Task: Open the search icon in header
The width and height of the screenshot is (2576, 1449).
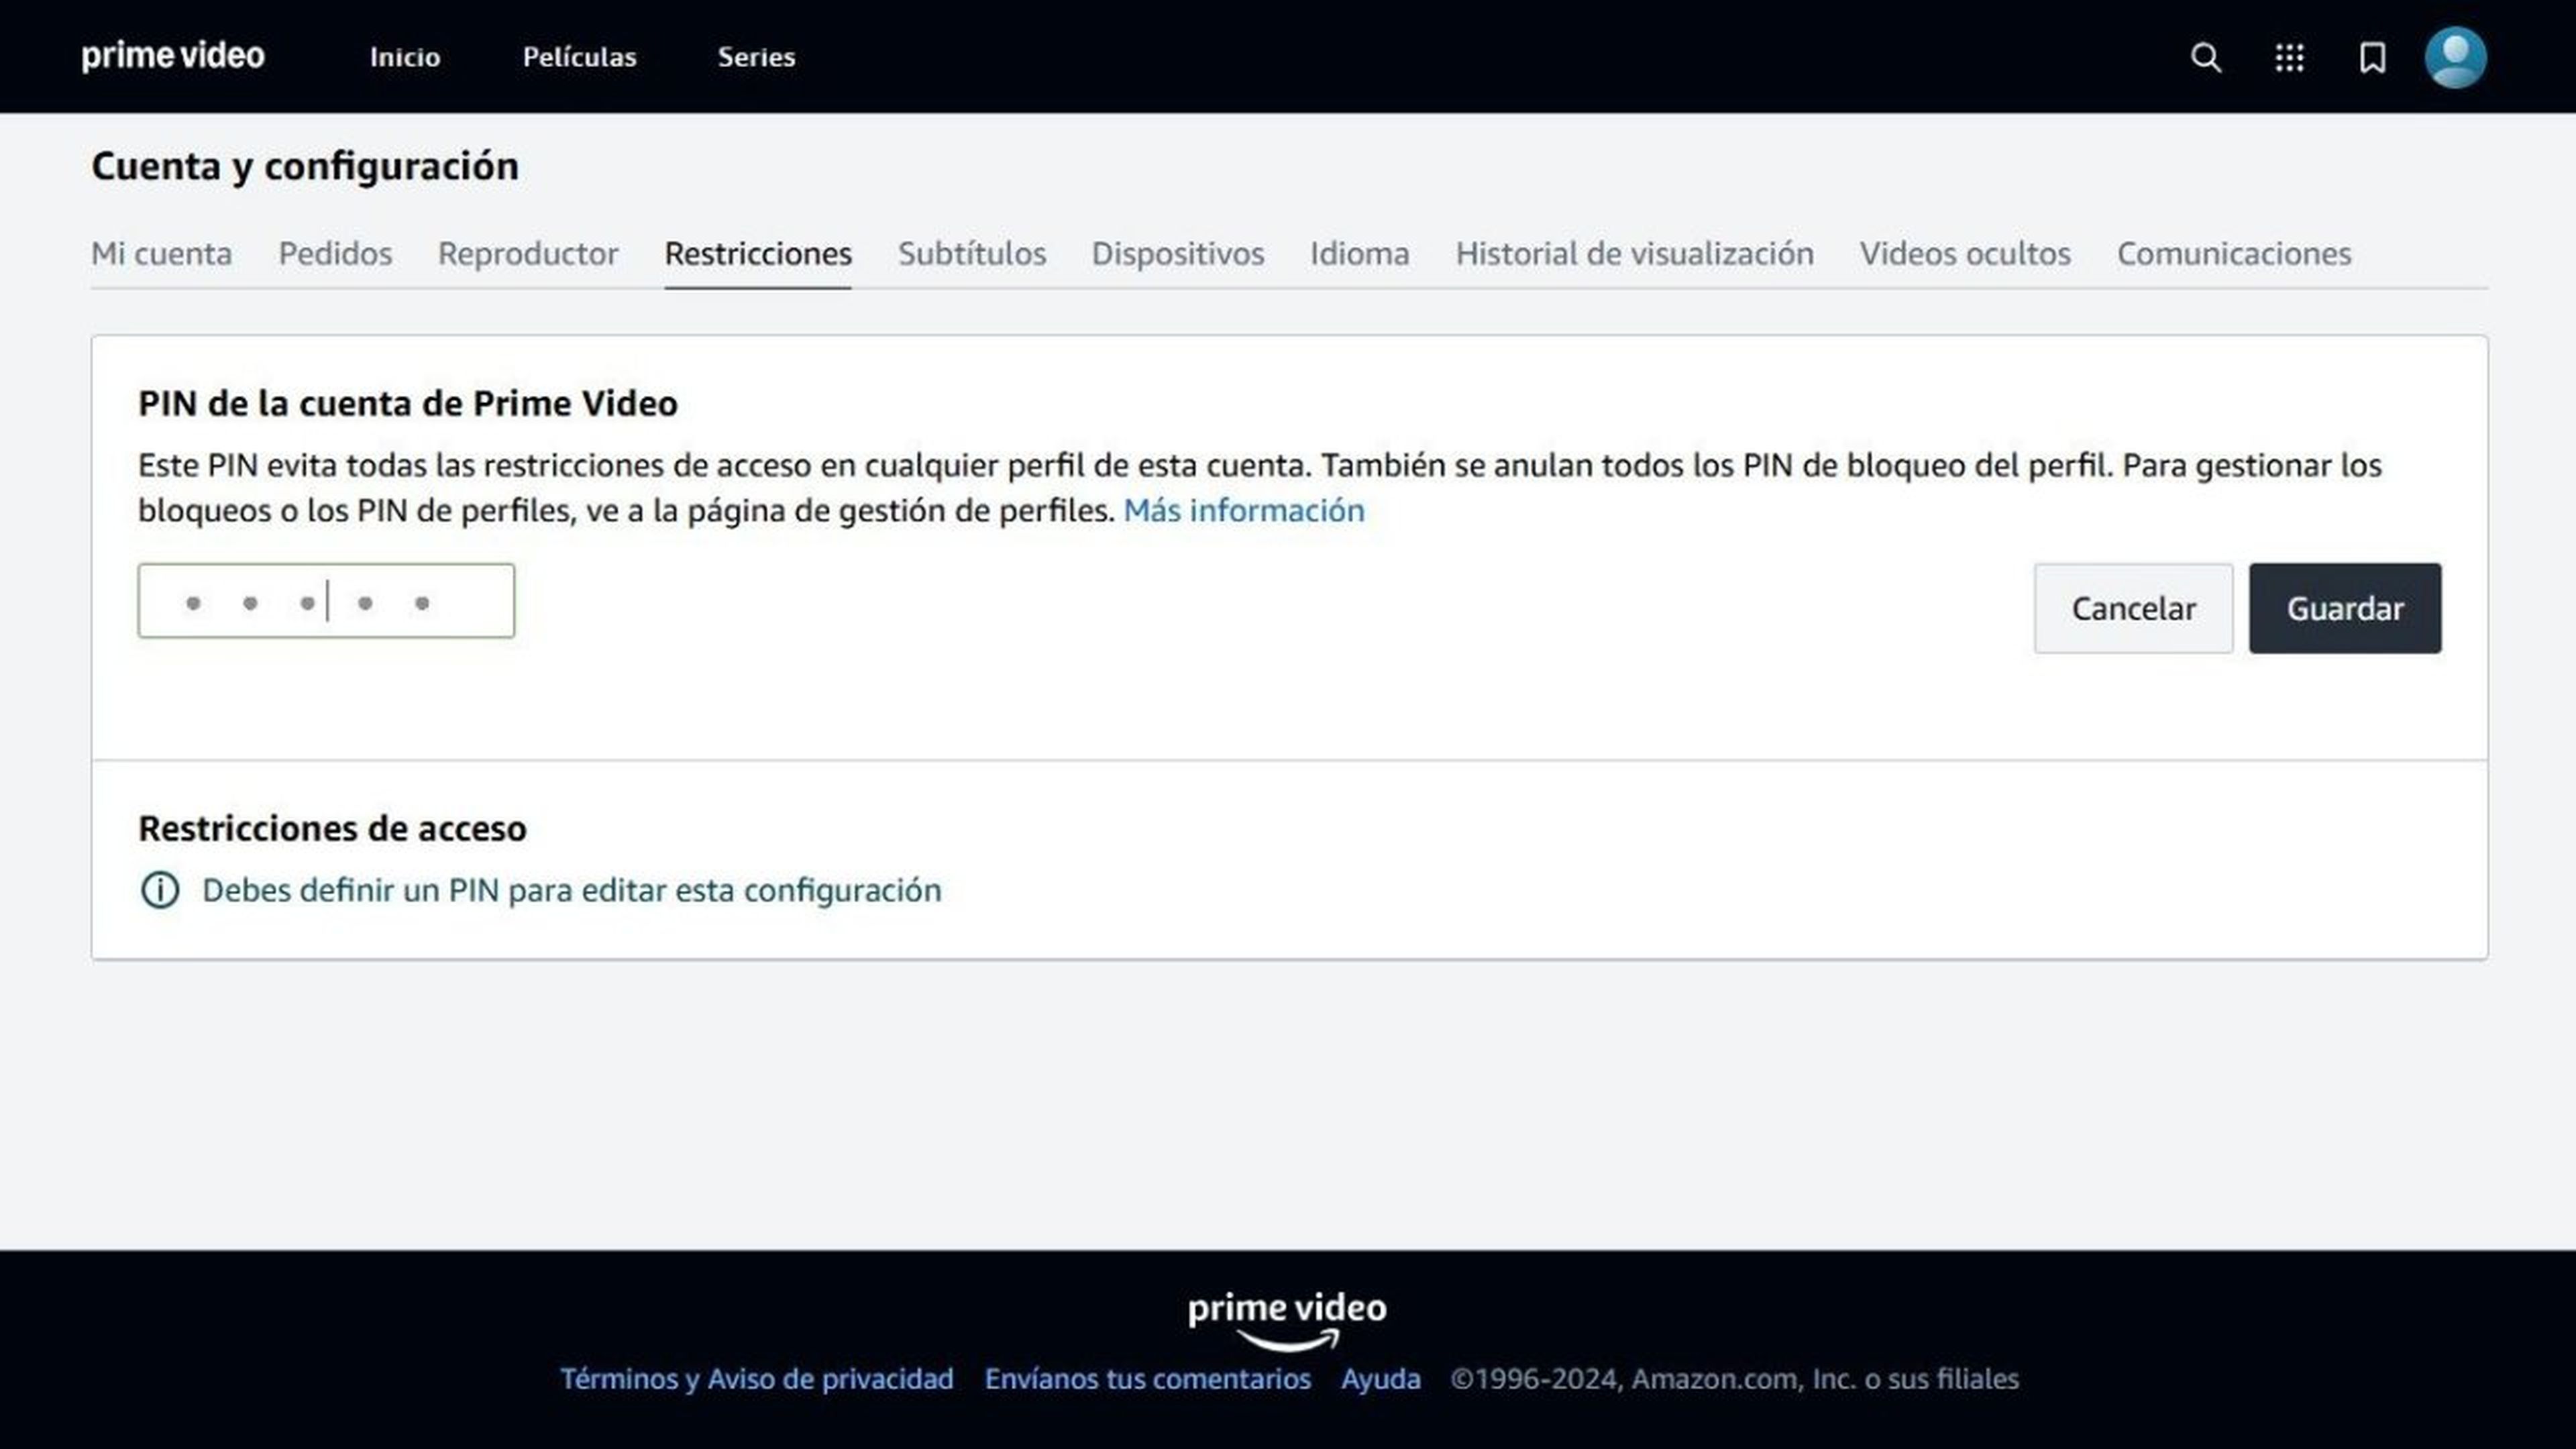Action: [2206, 57]
